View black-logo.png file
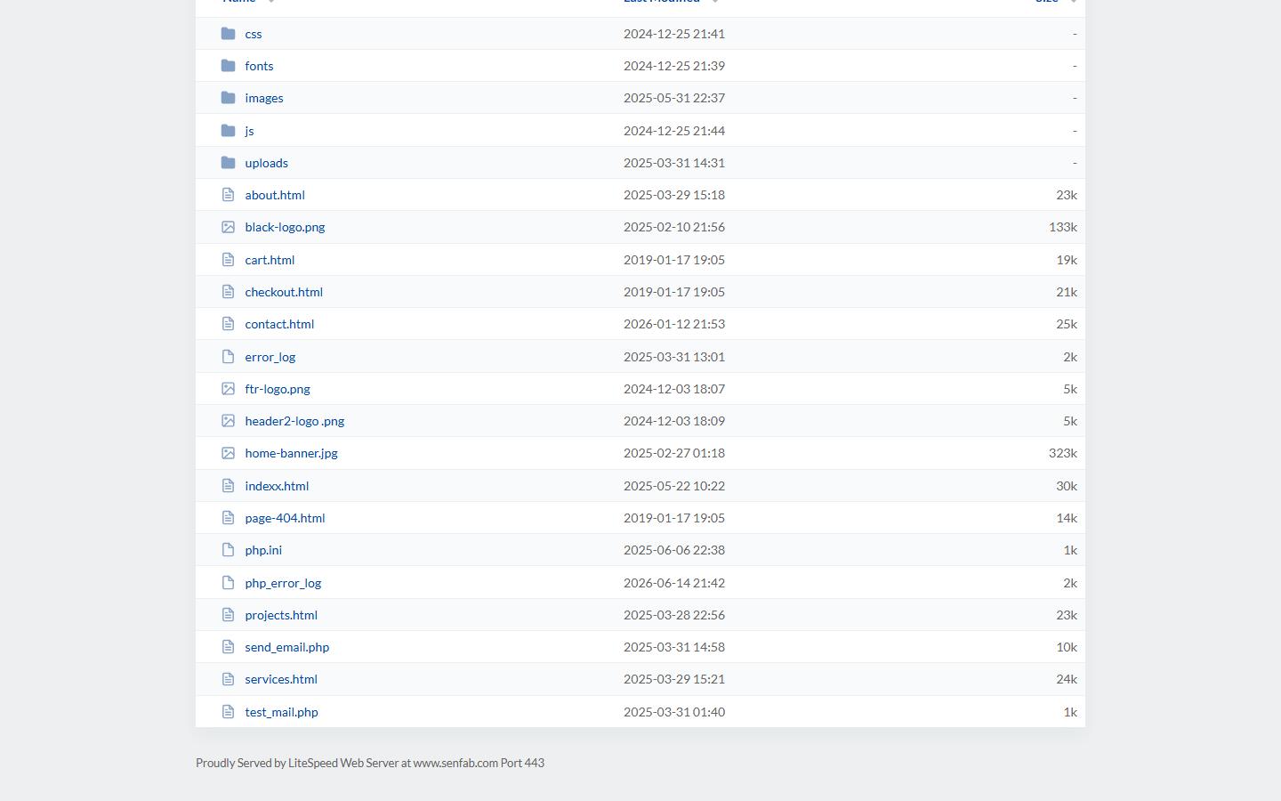1281x801 pixels. tap(285, 227)
